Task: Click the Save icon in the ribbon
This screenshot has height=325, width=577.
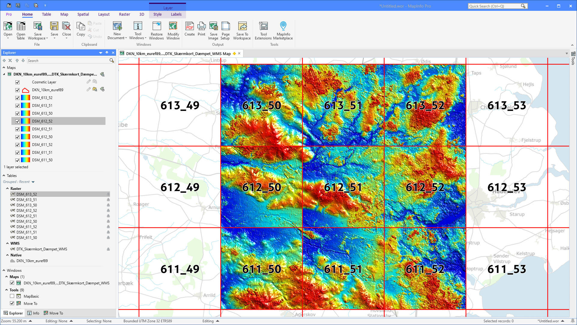Action: coord(54,26)
